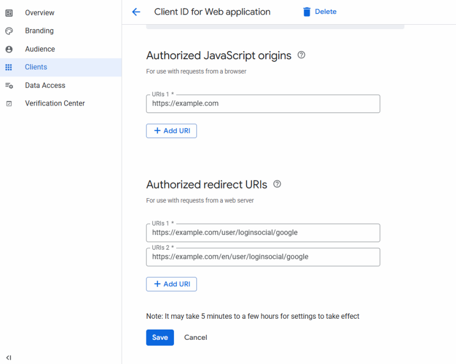This screenshot has height=364, width=456.
Task: Open the Clients menu item
Action: (36, 67)
